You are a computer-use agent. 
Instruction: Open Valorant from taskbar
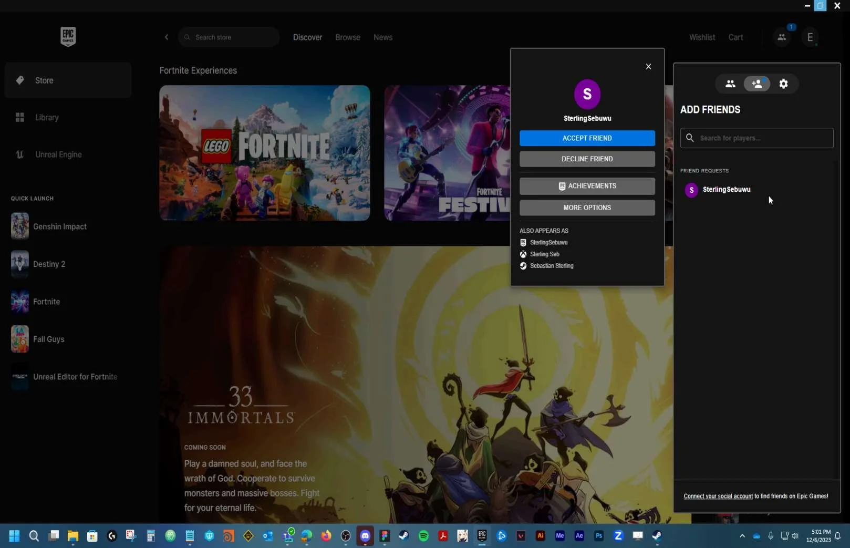tap(521, 536)
